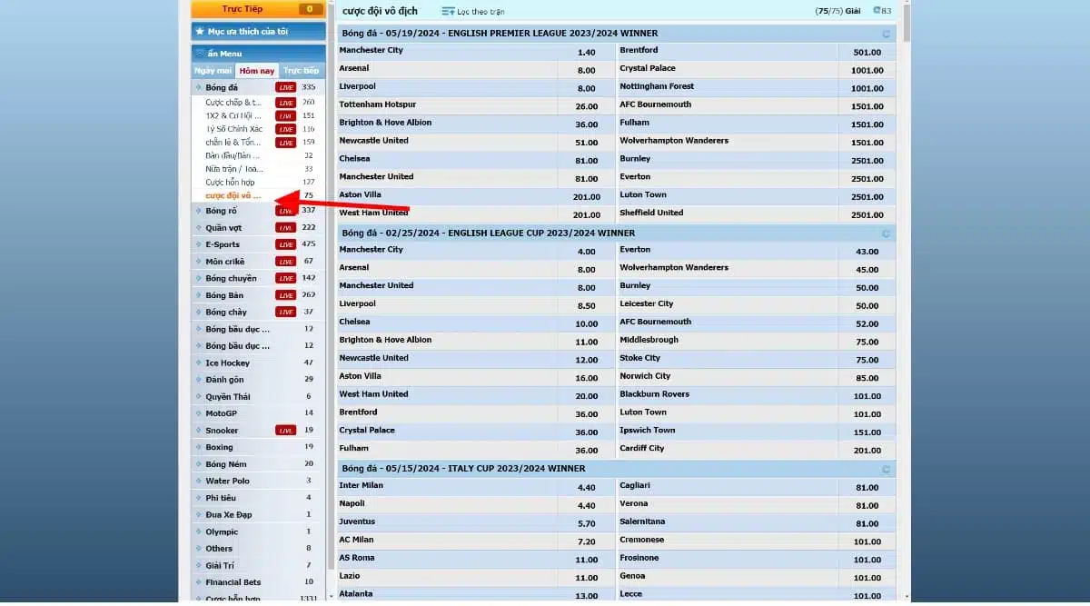The image size is (1090, 606).
Task: Click the LIVE badge beside 1X2 & Cơ hội
Action: pos(285,116)
